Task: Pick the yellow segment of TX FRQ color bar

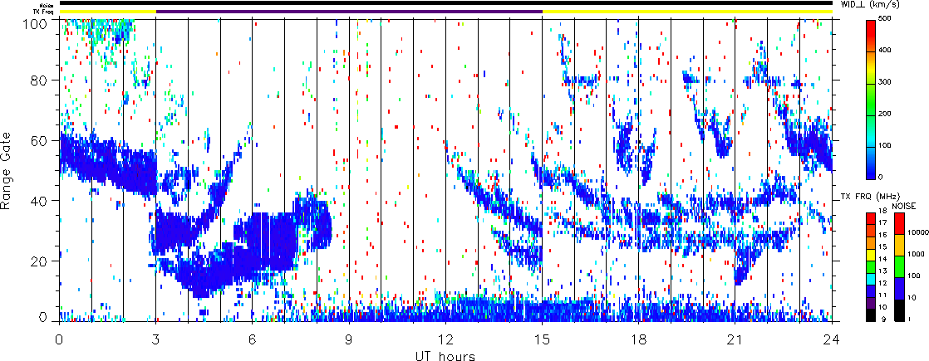Action: (x=871, y=255)
